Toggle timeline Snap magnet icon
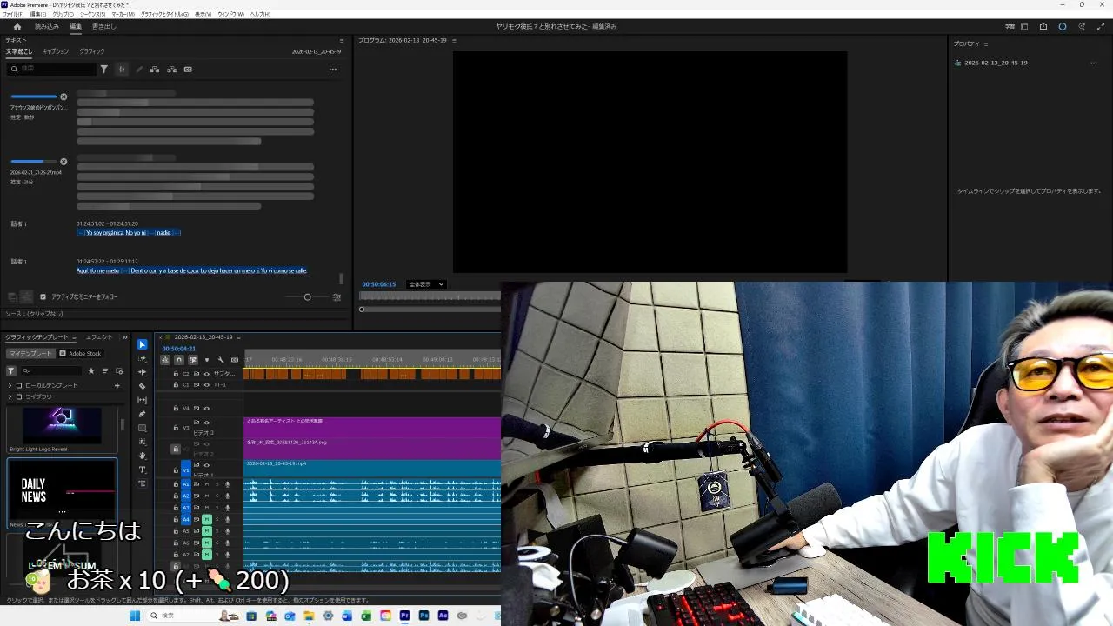Viewport: 1113px width, 626px height. 178,360
